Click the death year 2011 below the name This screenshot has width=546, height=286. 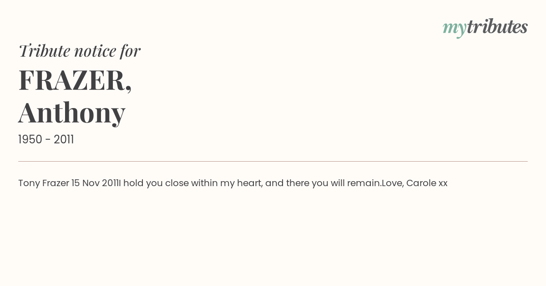(x=64, y=140)
